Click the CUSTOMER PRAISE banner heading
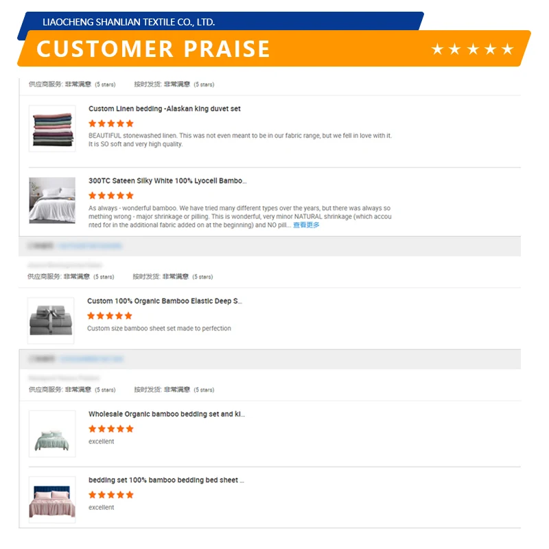Viewport: 549px width, 549px height. (x=154, y=49)
